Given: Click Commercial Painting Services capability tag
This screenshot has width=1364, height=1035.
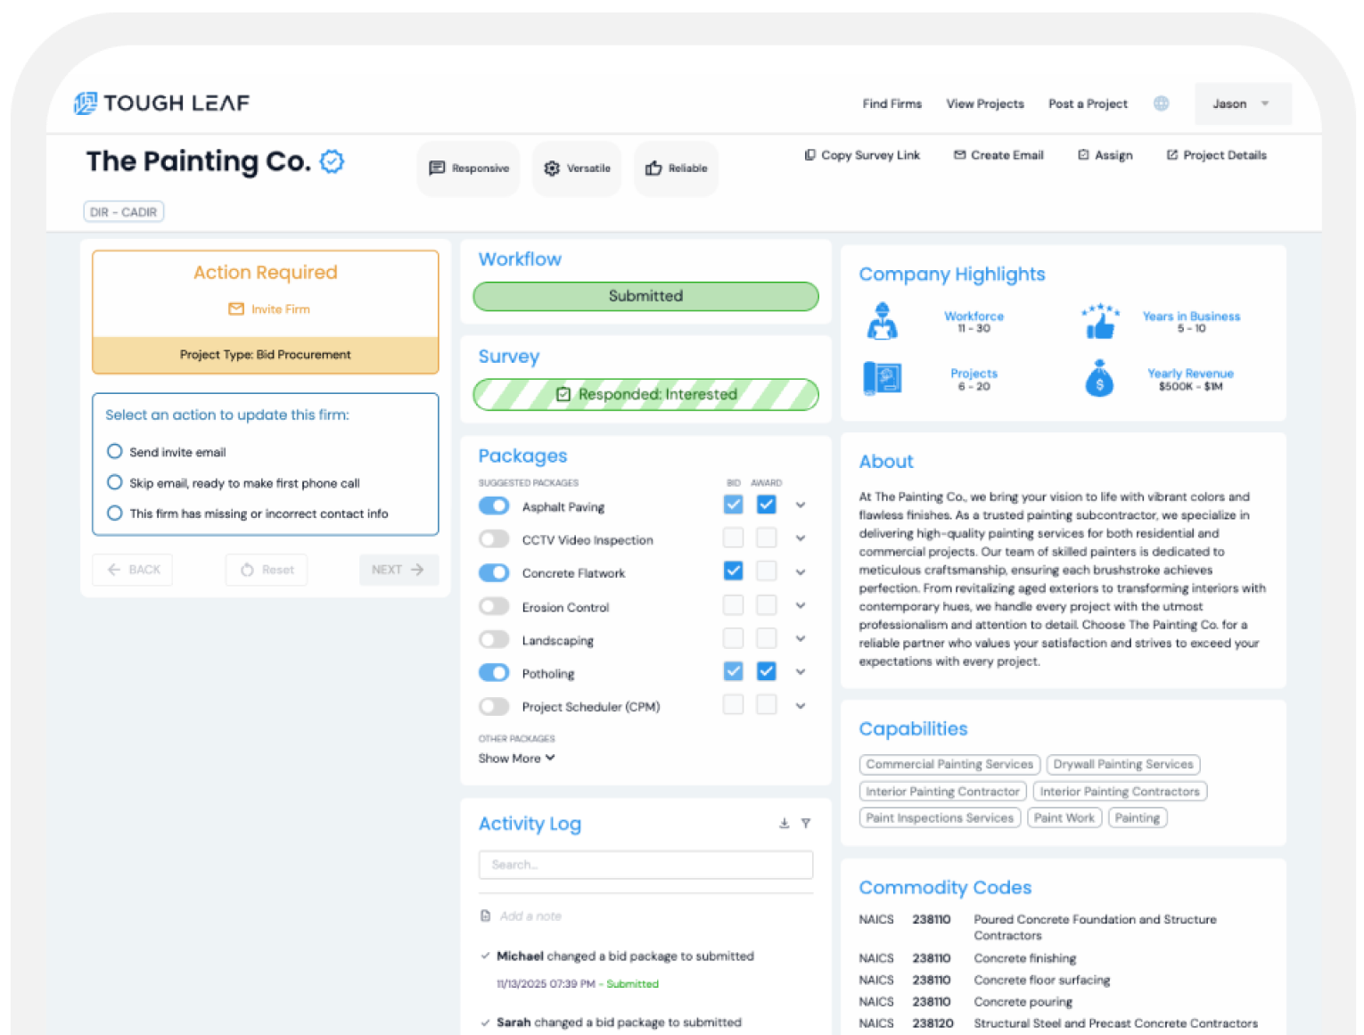Looking at the screenshot, I should [949, 764].
